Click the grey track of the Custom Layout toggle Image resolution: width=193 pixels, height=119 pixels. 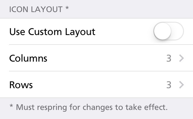pyautogui.click(x=178, y=31)
